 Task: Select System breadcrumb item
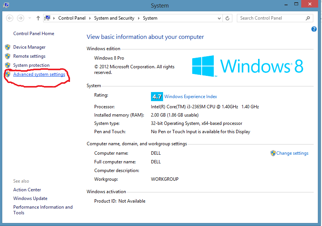(150, 18)
